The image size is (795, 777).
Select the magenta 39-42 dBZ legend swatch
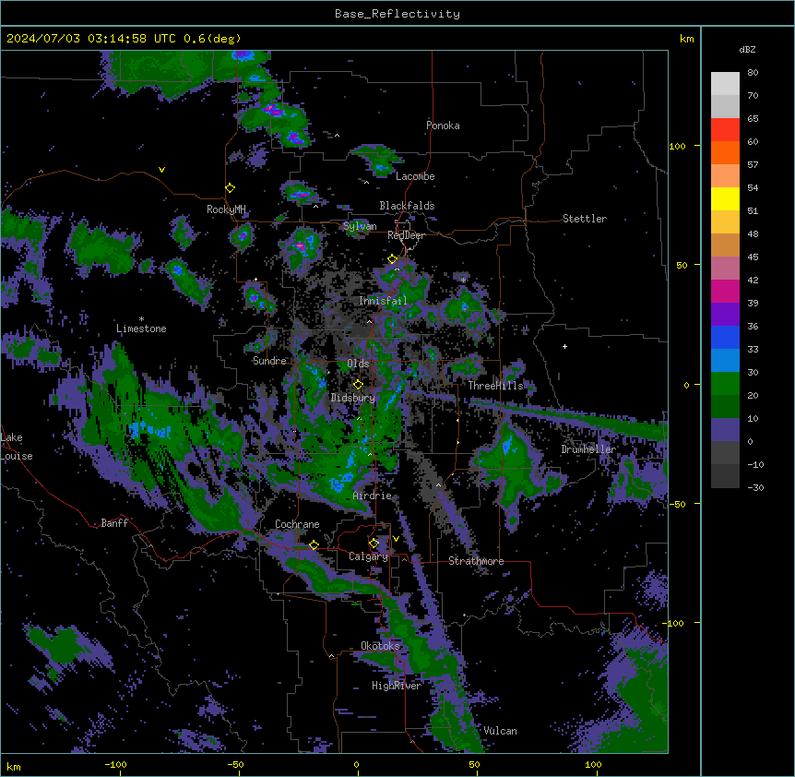pos(725,291)
